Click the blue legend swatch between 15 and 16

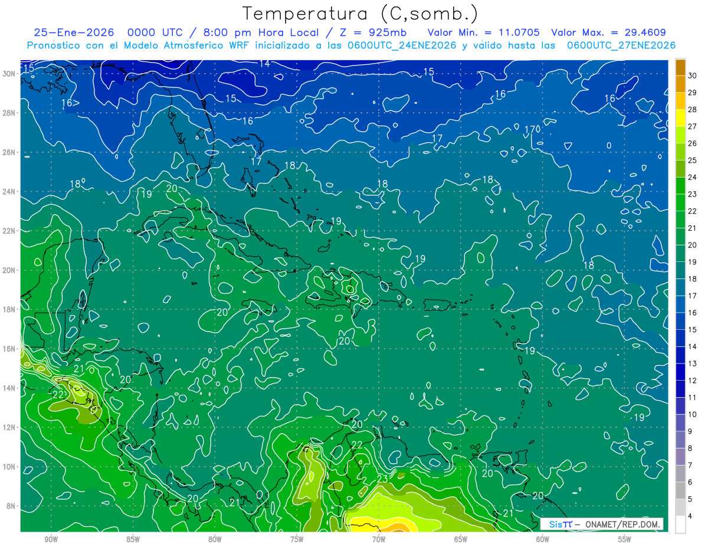pyautogui.click(x=680, y=322)
